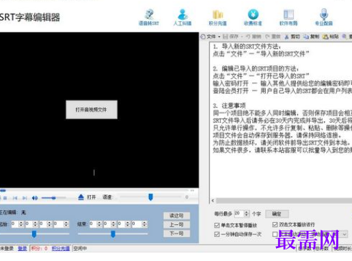The image size is (352, 261).
Task: Toggle the 双击文本播放该行 checkbox
Action: coord(275,224)
